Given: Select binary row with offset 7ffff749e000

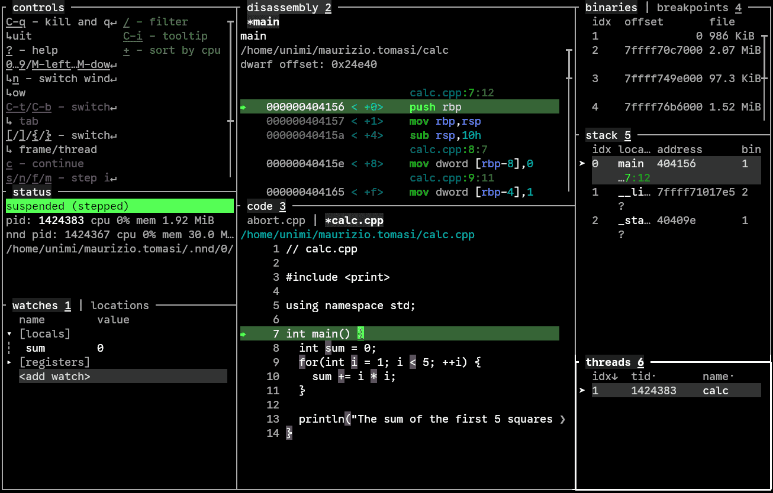Looking at the screenshot, I should pyautogui.click(x=676, y=79).
